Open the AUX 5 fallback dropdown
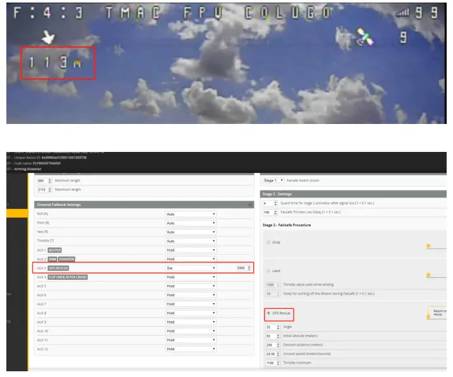The height and width of the screenshot is (377, 453). point(191,286)
